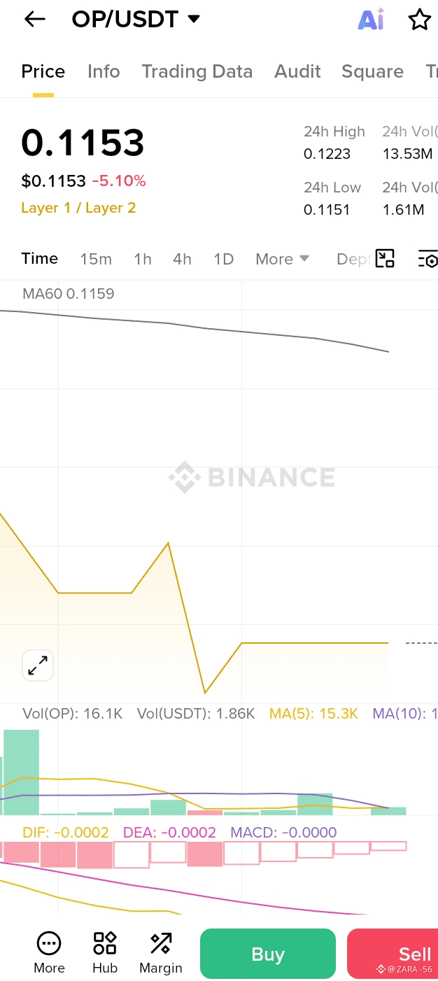Tap the red Sell button
438x981 pixels.
(x=393, y=954)
